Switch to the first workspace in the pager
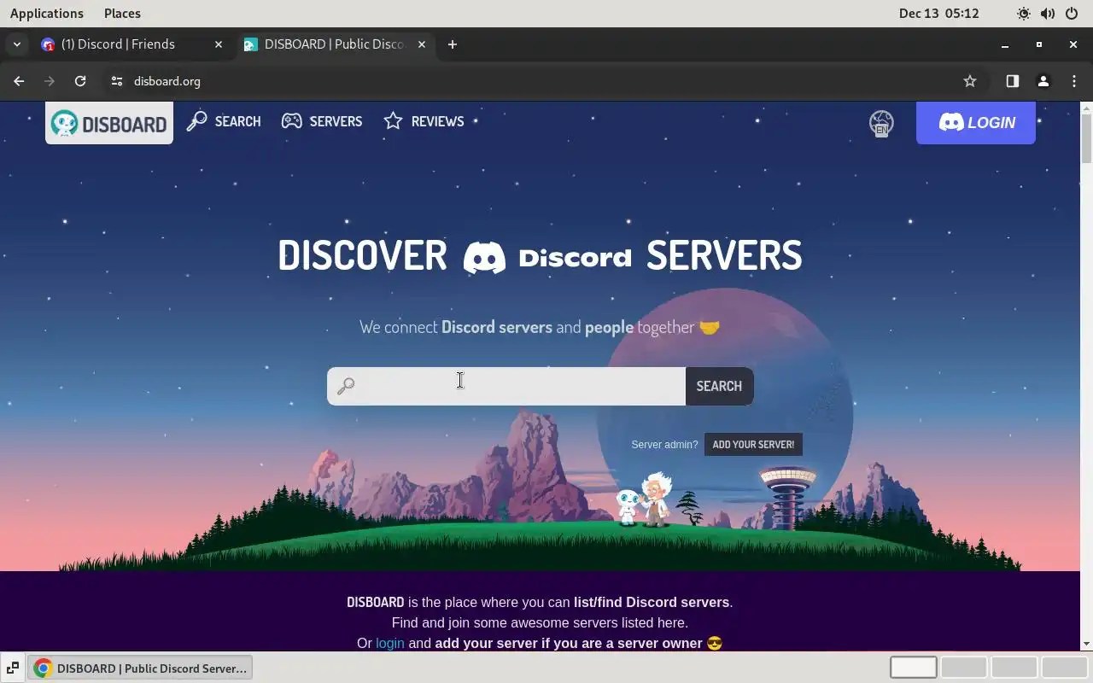This screenshot has height=683, width=1093. 914,668
